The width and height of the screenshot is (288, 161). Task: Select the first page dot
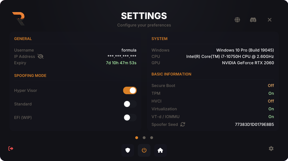(x=137, y=138)
